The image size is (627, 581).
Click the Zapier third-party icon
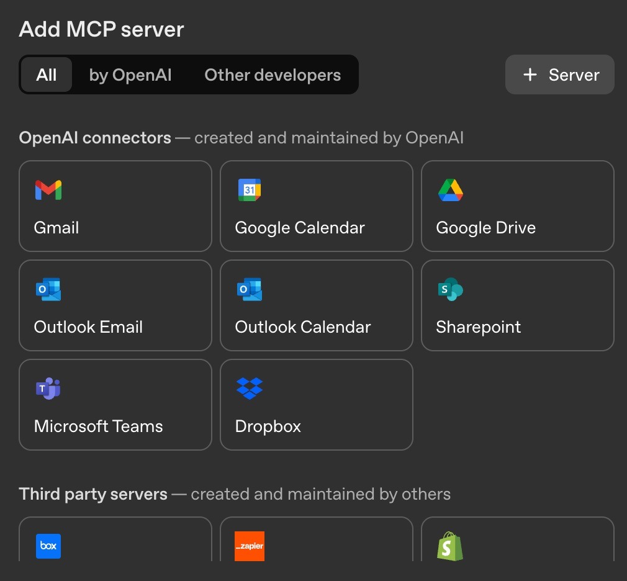click(x=250, y=546)
